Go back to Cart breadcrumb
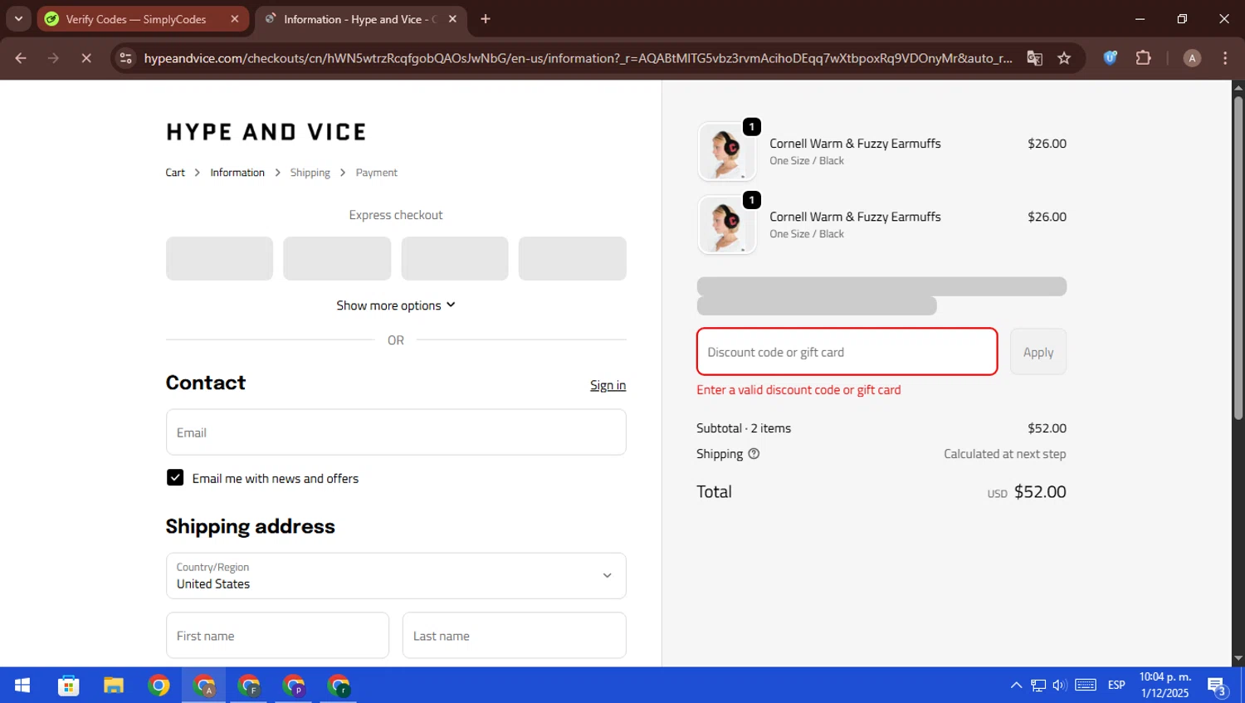 pos(175,173)
